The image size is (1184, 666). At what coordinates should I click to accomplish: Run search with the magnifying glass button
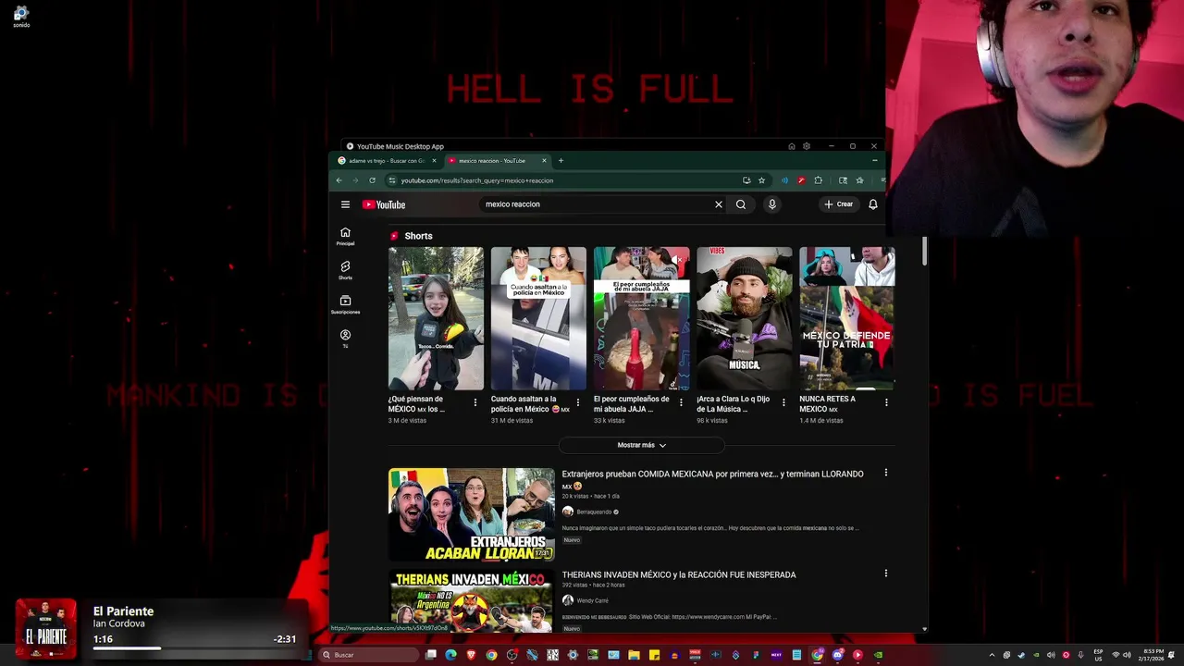pyautogui.click(x=741, y=204)
